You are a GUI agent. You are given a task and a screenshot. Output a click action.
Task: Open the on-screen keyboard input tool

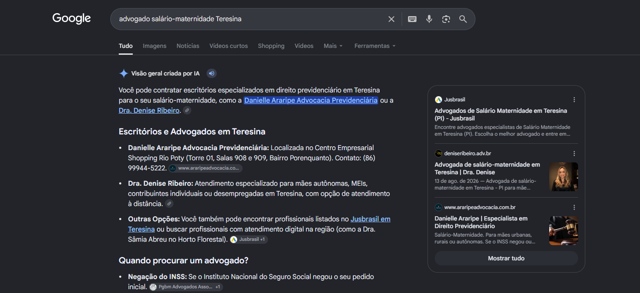pos(412,19)
